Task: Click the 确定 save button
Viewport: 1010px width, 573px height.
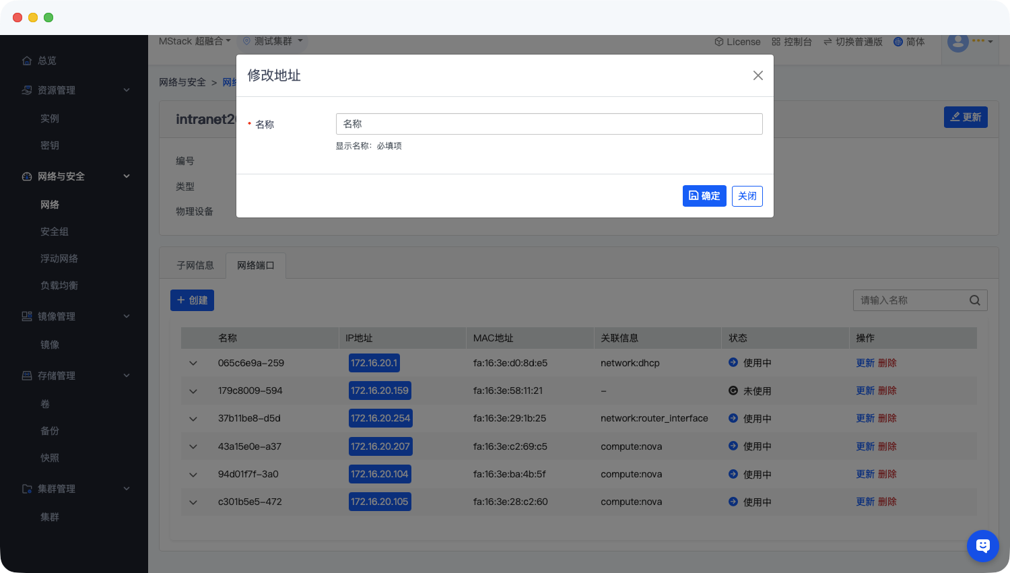Action: coord(704,196)
